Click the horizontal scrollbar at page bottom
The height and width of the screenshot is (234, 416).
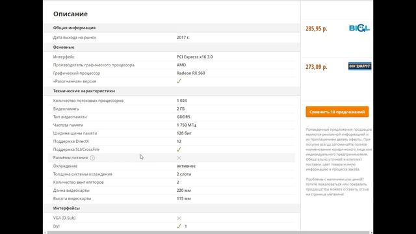(x=208, y=233)
